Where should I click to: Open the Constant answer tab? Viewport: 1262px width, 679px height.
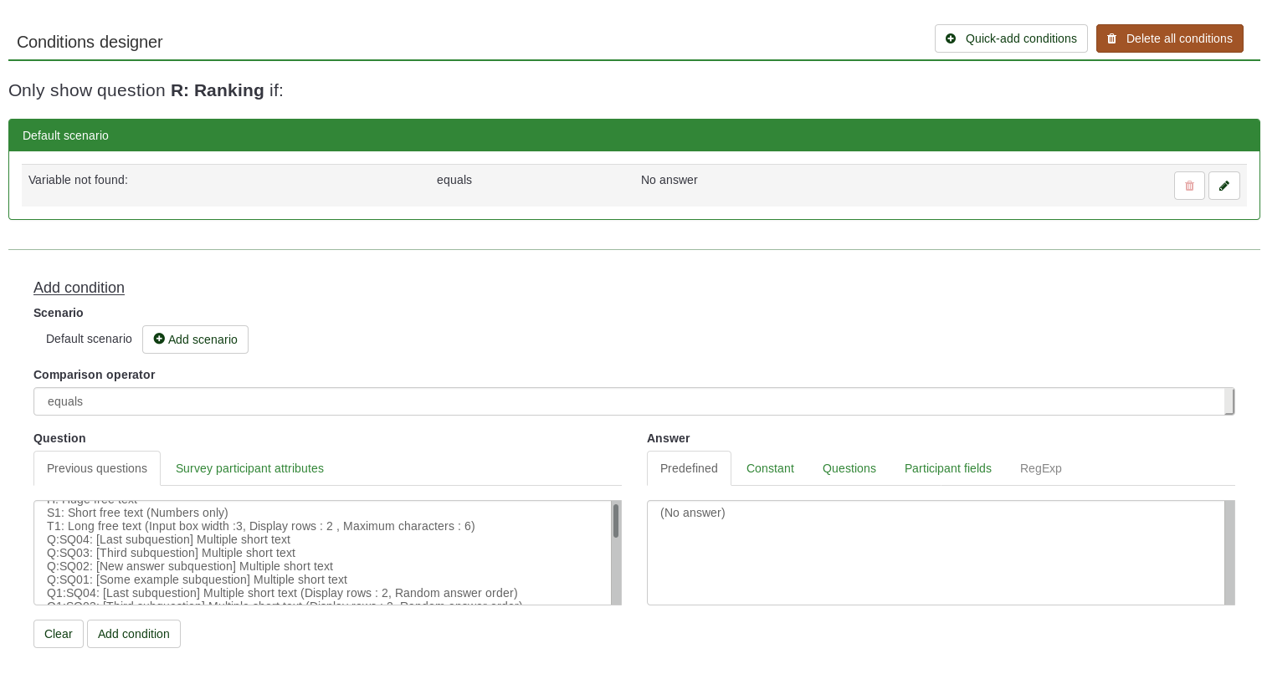click(770, 468)
